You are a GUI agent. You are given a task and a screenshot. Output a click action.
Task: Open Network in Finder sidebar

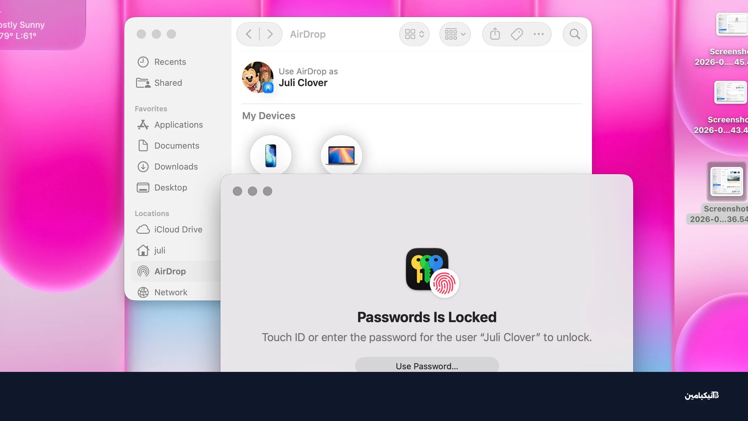(x=162, y=292)
